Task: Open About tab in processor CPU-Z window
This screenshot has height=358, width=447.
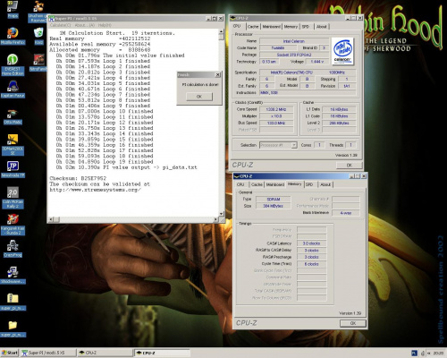Action: click(x=322, y=27)
